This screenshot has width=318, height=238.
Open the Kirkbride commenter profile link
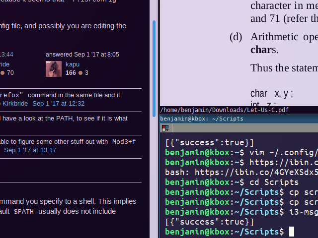point(15,104)
